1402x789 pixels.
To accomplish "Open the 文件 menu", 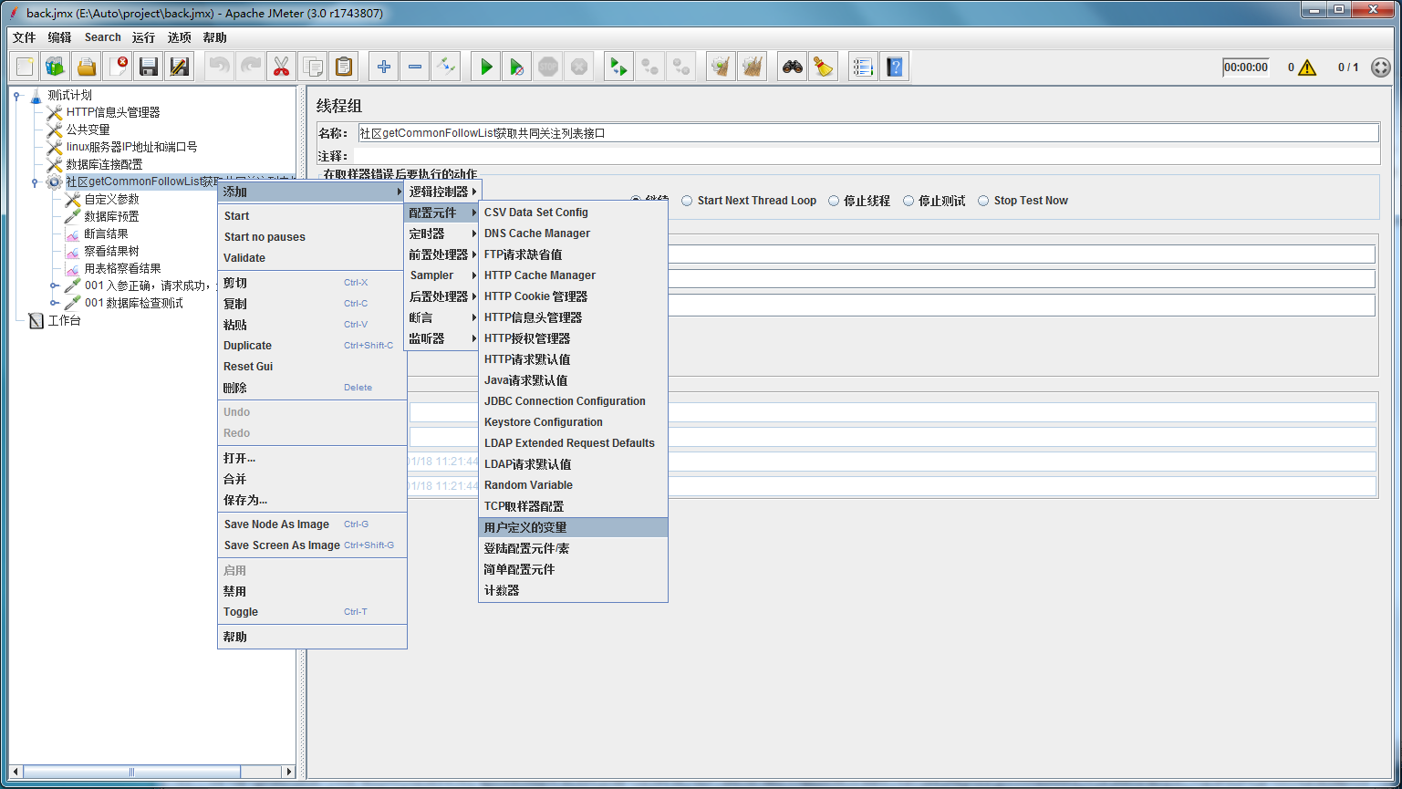I will (24, 37).
